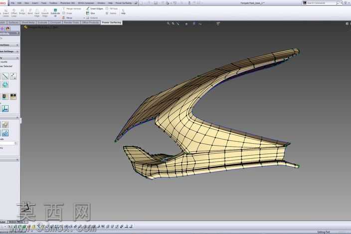The width and height of the screenshot is (351, 234).
Task: Click the Erase tool
Action: pos(67,13)
